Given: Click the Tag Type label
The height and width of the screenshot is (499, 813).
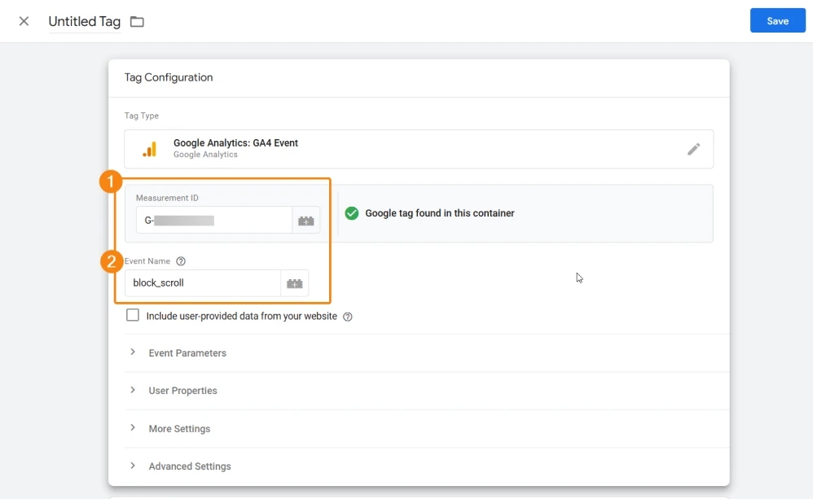Looking at the screenshot, I should tap(142, 116).
